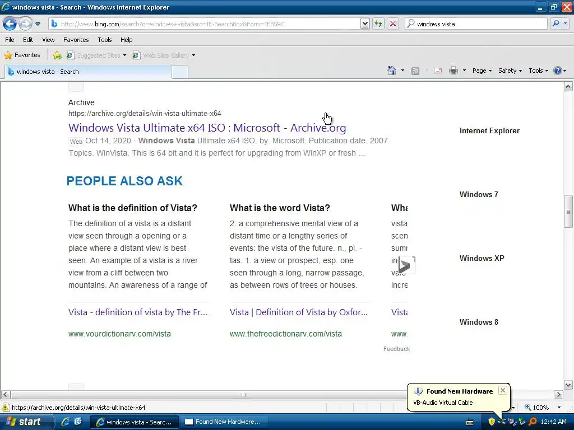Screen dimensions: 574x430
Task: Open Vista - definition of vista by The Fr... link
Action: pyautogui.click(x=138, y=312)
